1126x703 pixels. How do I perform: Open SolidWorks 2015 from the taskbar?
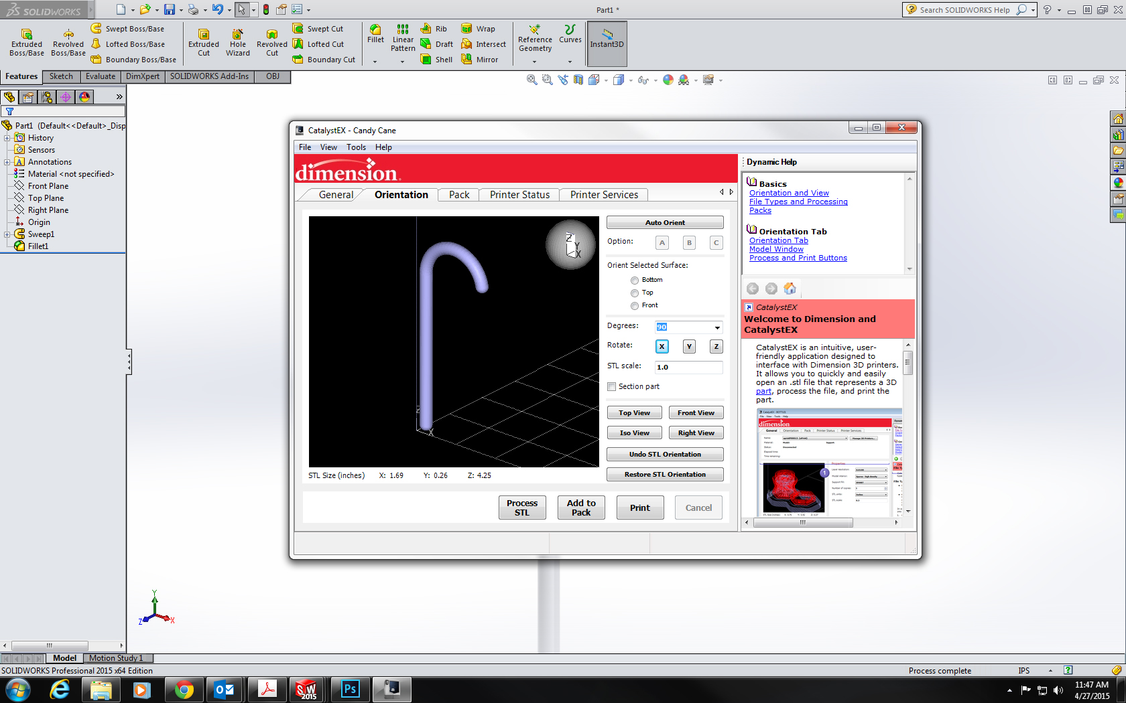point(307,689)
